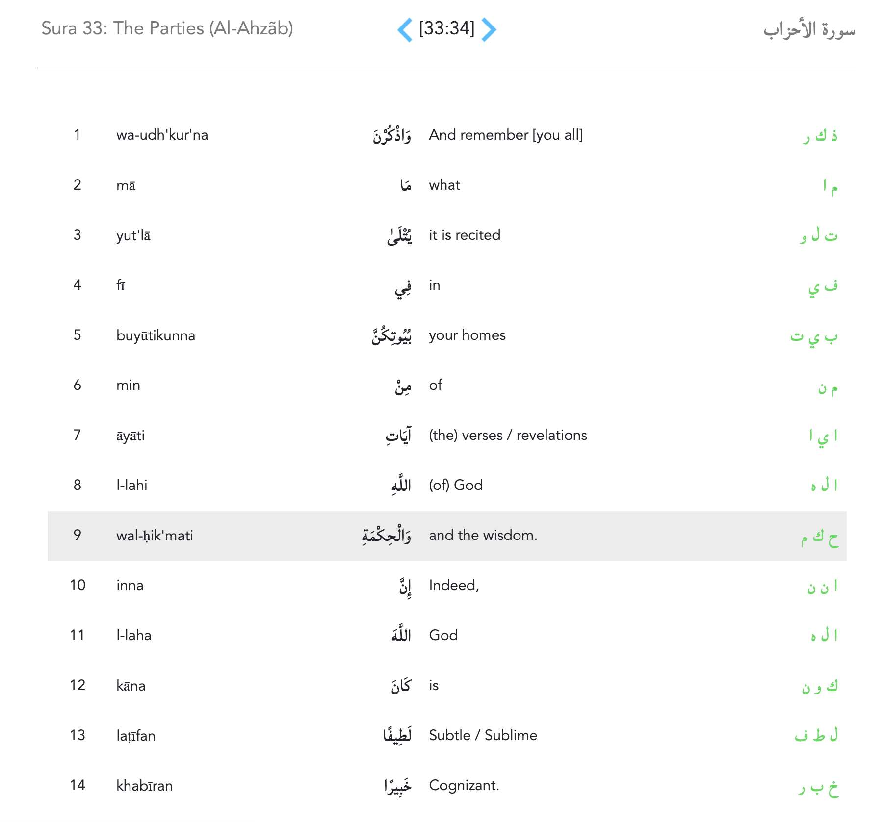
Task: Click the Arabic word in āyāti row
Action: (398, 436)
